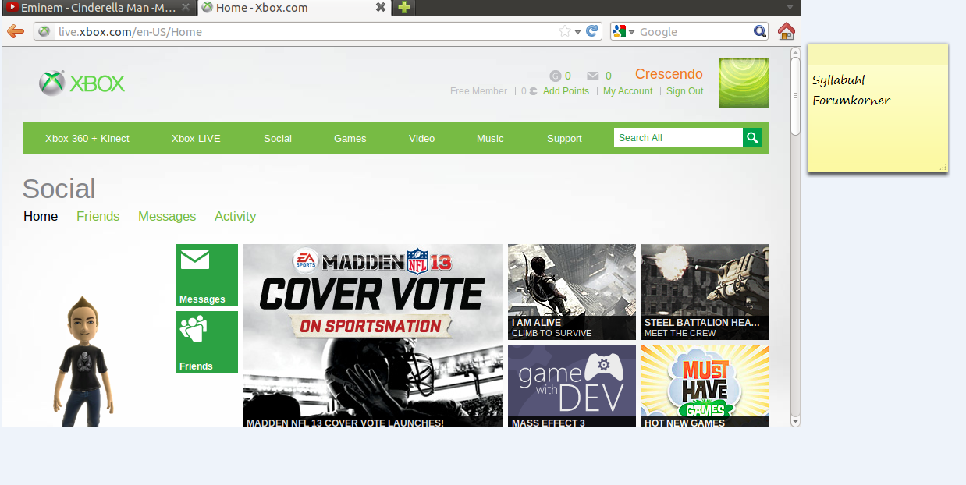Open the Madden NFL 13 Cover Vote banner
Screen dimensions: 966x485
[373, 336]
